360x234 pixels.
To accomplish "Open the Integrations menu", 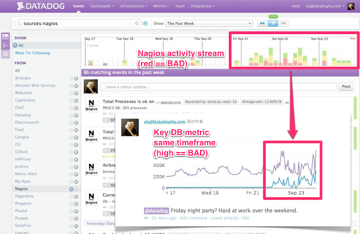I will tap(202, 6).
